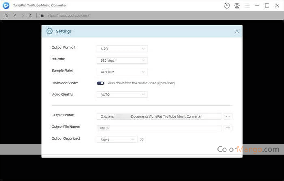Click the music.youtube.com address bar
The image size is (284, 181).
68,16
